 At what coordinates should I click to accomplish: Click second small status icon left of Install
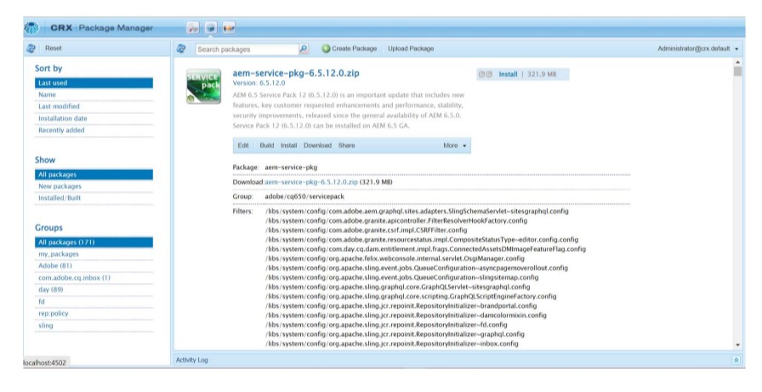pyautogui.click(x=489, y=74)
